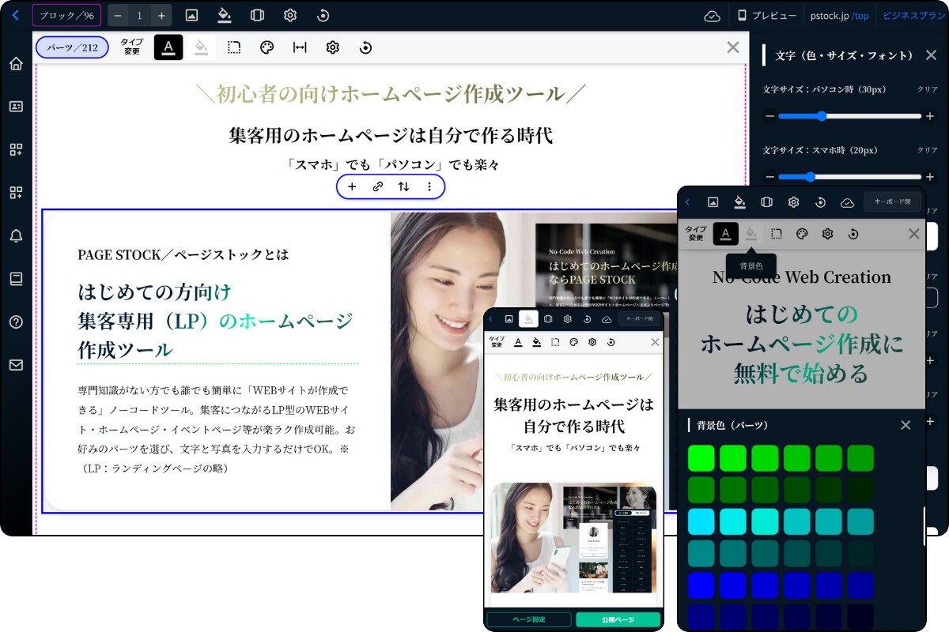The width and height of the screenshot is (949, 632).
Task: Close the 背景色（パーツ） color panel
Action: (906, 425)
